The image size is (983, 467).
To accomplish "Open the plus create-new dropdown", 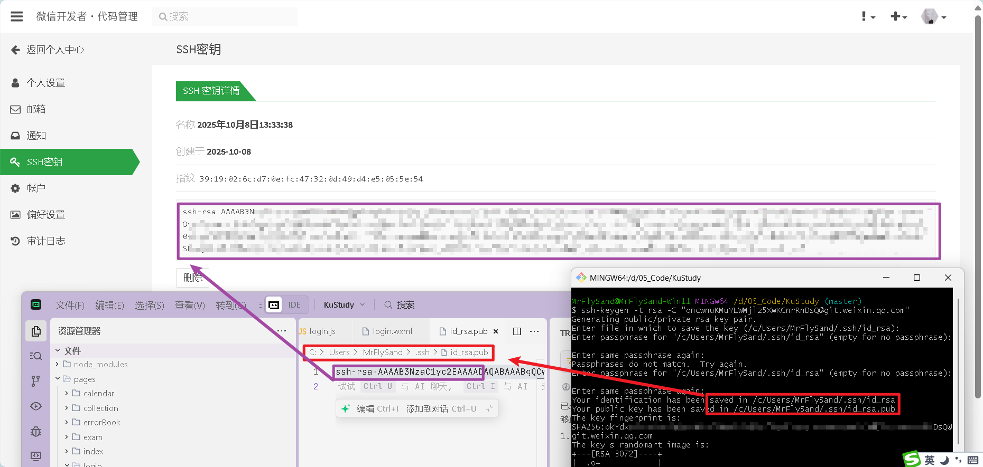I will click(898, 16).
